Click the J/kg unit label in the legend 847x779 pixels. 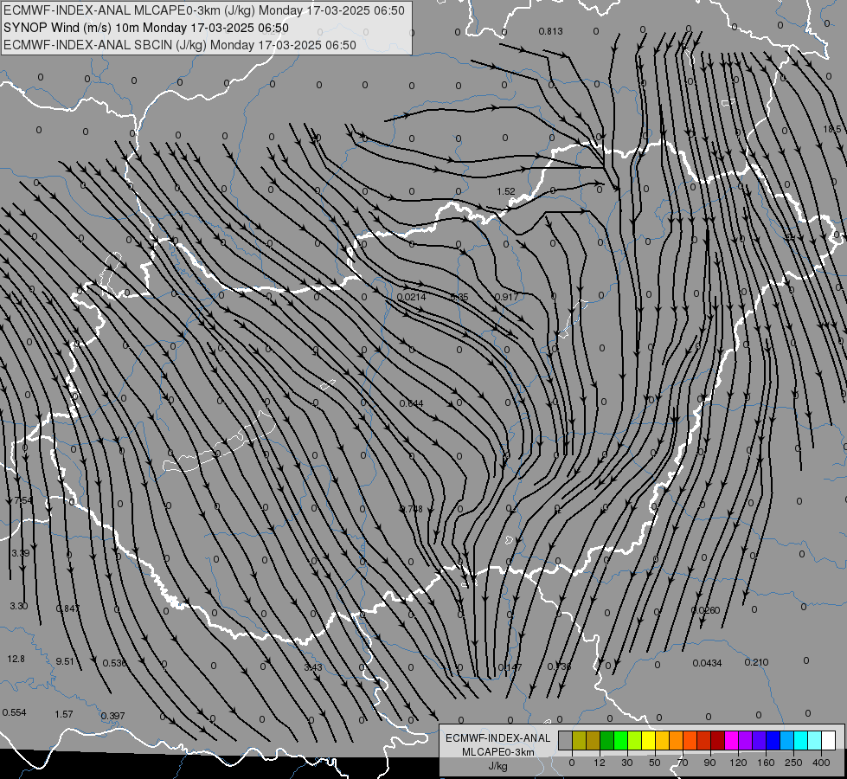coord(497,766)
